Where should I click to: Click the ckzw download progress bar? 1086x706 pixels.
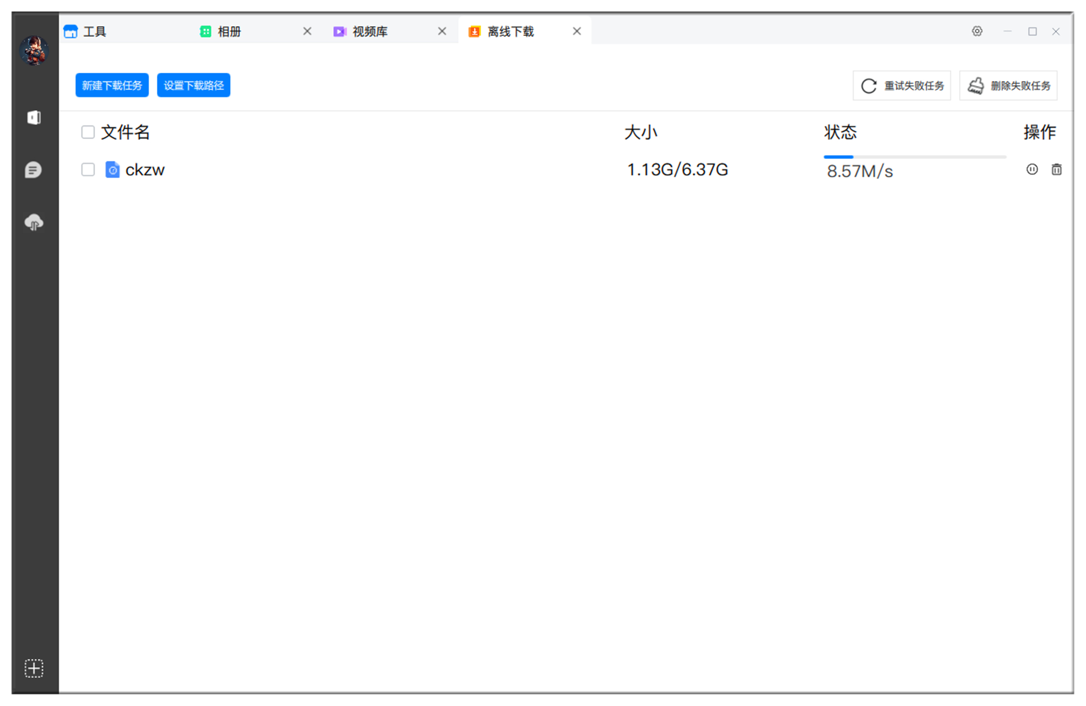(914, 157)
